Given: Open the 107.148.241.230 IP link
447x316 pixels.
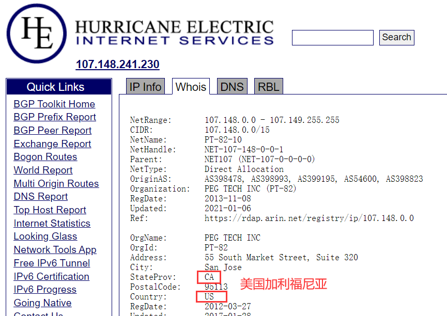Looking at the screenshot, I should pyautogui.click(x=117, y=65).
